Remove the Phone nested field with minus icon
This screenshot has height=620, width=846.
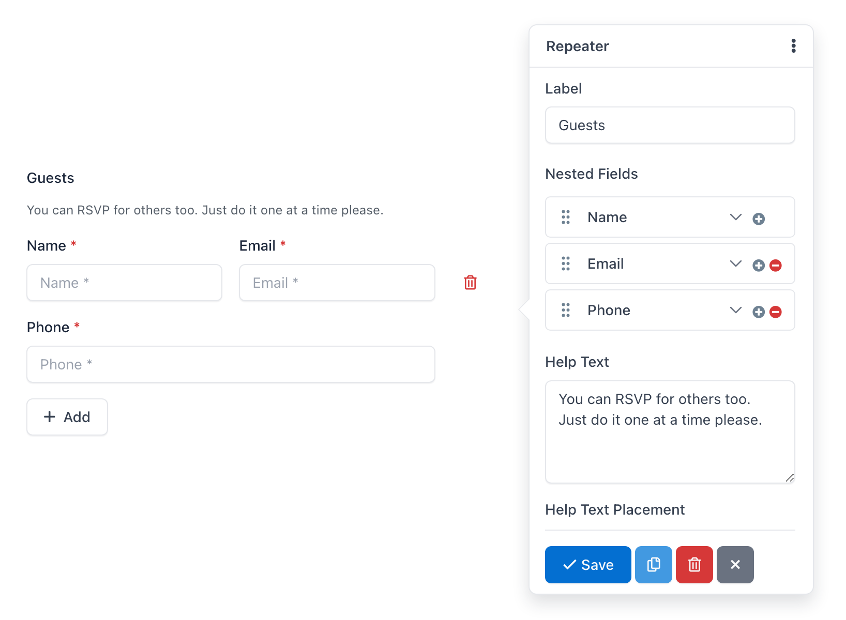(776, 312)
